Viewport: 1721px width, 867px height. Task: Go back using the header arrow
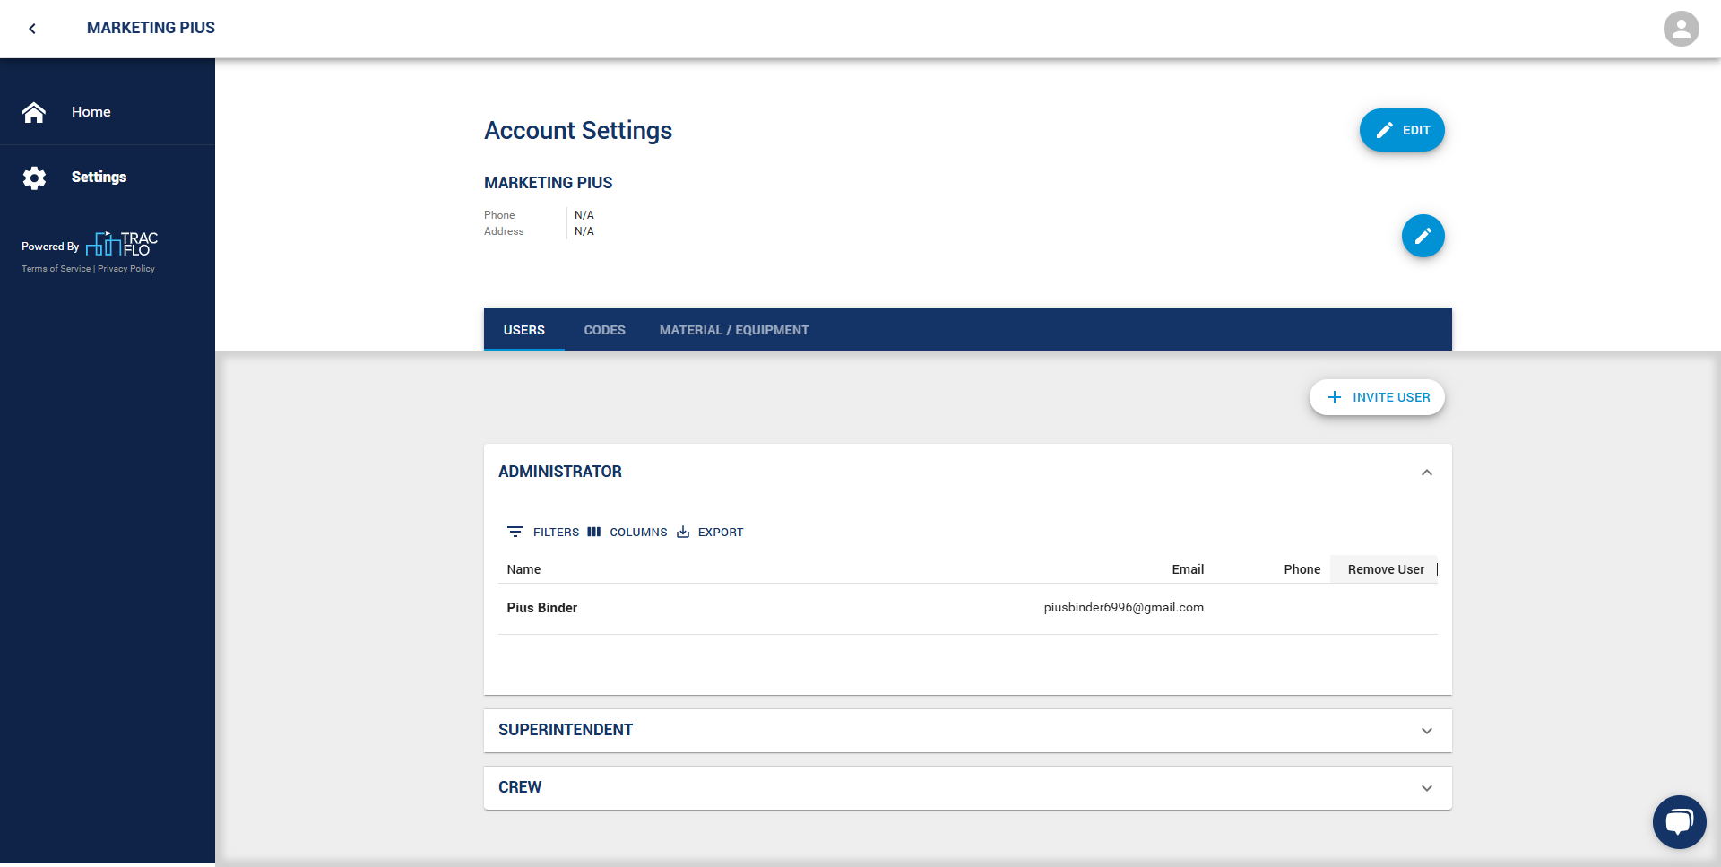(32, 29)
